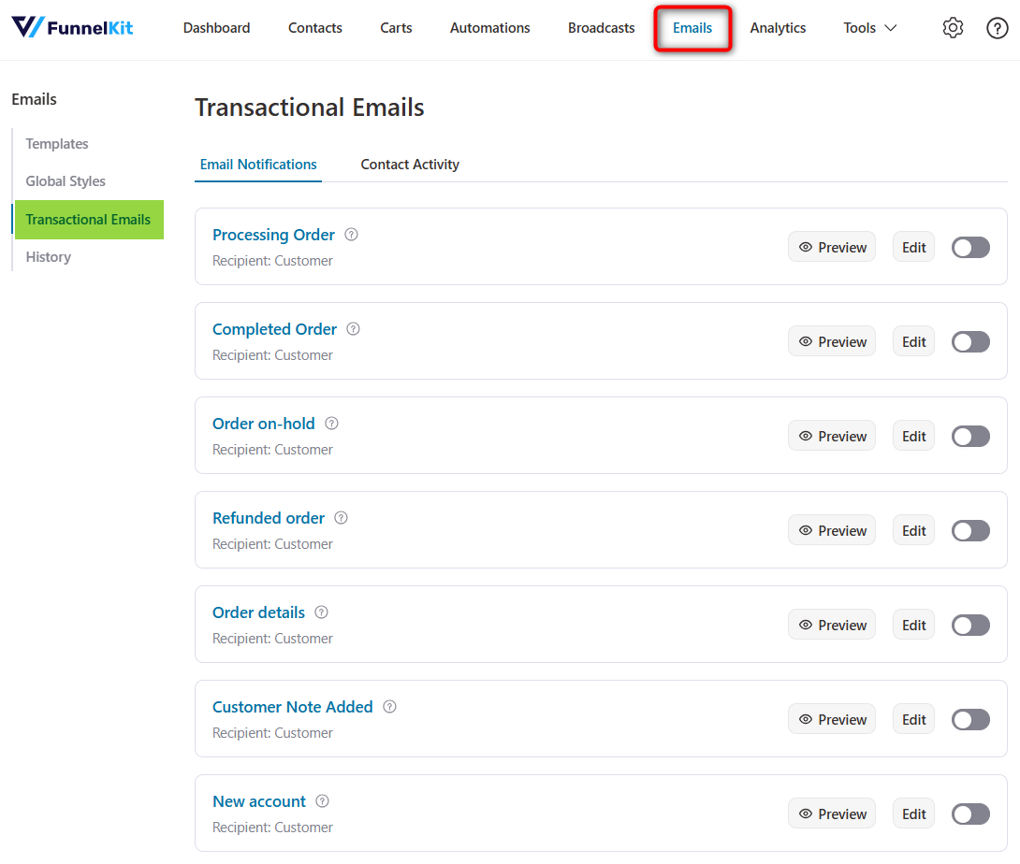
Task: Open the help question mark icon in header
Action: click(x=997, y=28)
